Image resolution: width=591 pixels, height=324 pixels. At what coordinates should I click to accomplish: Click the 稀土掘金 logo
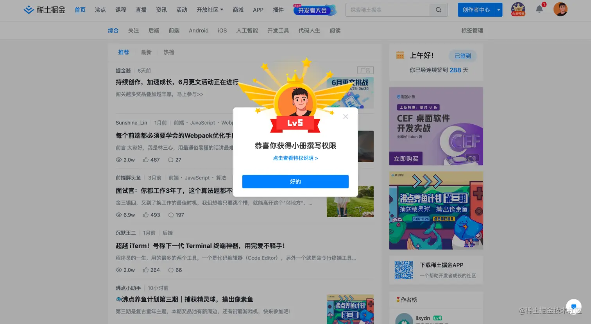point(44,10)
